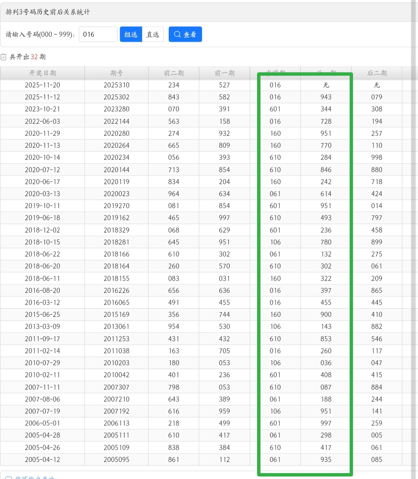This screenshot has height=479, width=418.
Task: Click the 后二期 column header
Action: [377, 73]
